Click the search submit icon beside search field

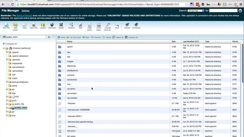(x=240, y=11)
